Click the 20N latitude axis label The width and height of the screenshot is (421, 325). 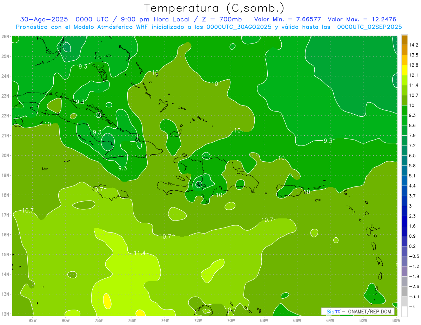click(x=5, y=155)
